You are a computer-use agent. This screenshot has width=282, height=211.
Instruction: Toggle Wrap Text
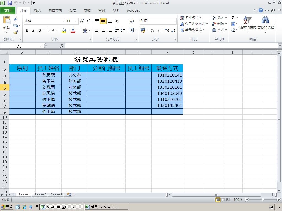click(131, 21)
